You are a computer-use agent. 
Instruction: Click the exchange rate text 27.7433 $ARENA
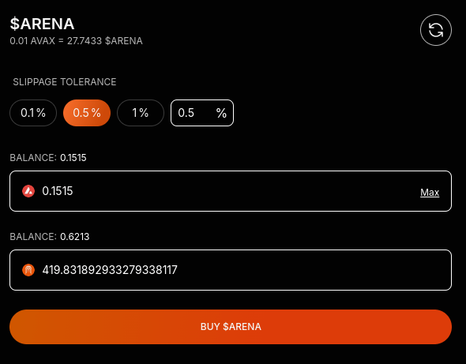tap(104, 41)
